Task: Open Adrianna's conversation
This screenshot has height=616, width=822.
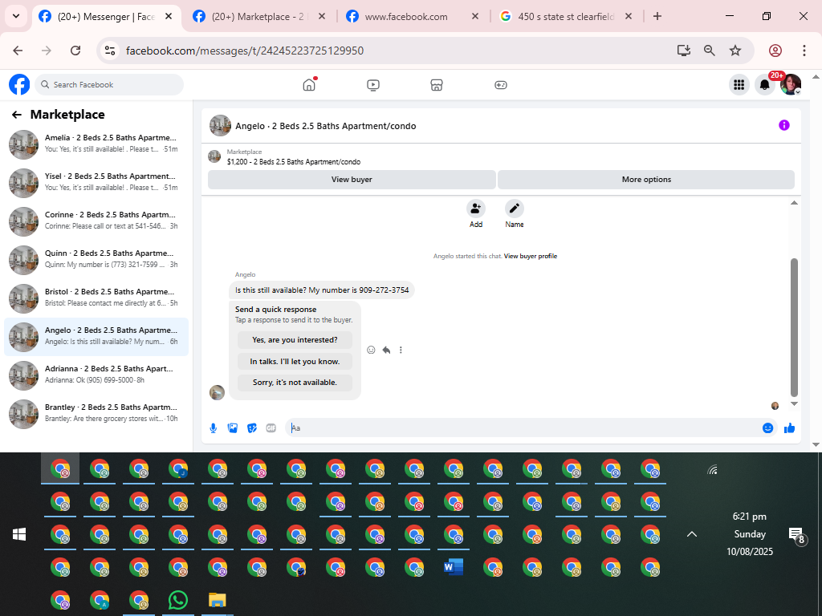Action: 96,375
